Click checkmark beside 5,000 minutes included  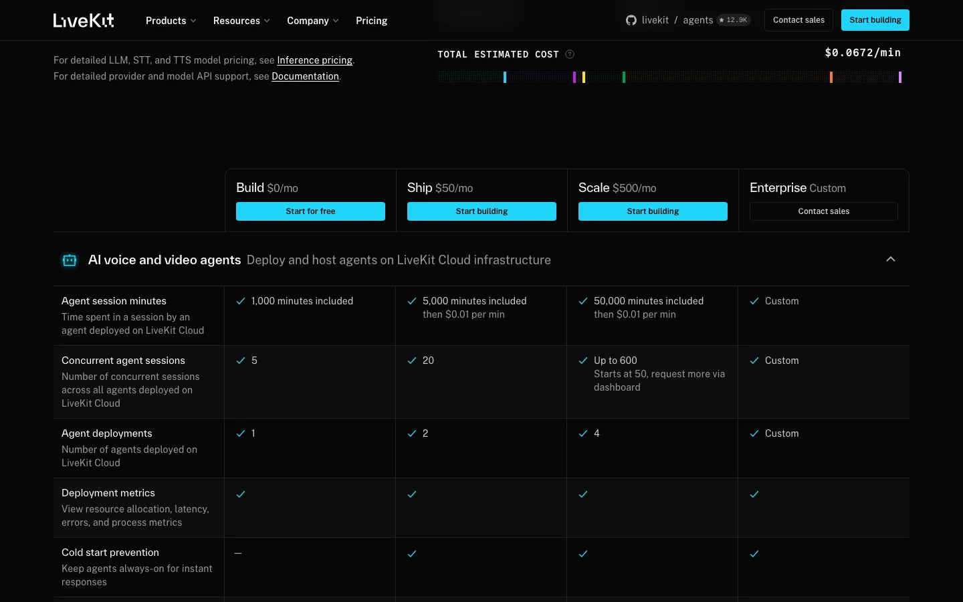tap(412, 301)
